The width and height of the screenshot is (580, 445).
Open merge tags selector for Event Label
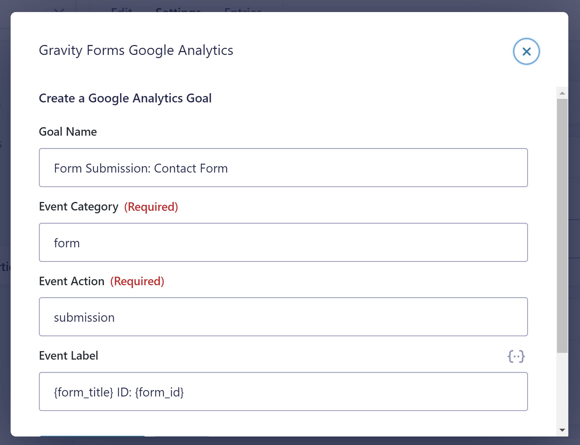tap(516, 356)
